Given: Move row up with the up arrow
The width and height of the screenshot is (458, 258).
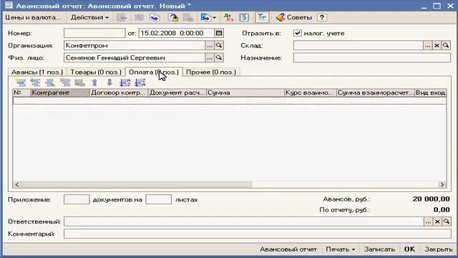Looking at the screenshot, I should pos(94,83).
